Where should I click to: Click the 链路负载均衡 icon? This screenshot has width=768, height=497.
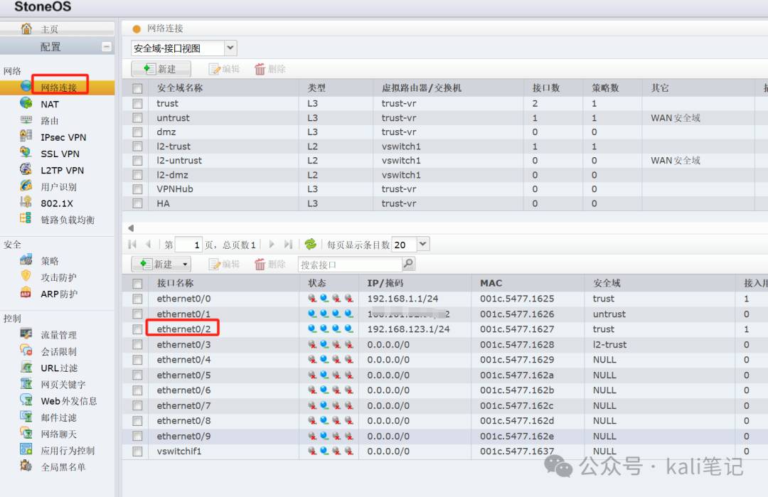coord(26,219)
